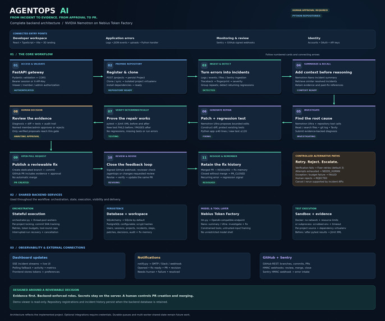
Task: Click the 05 badge on Find the root cause card
Action: [x=299, y=111]
